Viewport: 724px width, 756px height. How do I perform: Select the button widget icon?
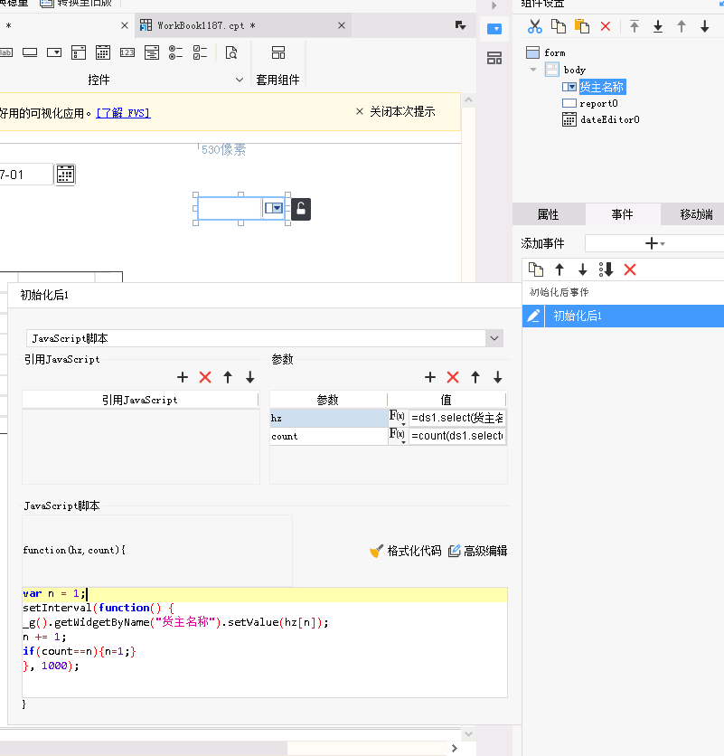tap(30, 52)
